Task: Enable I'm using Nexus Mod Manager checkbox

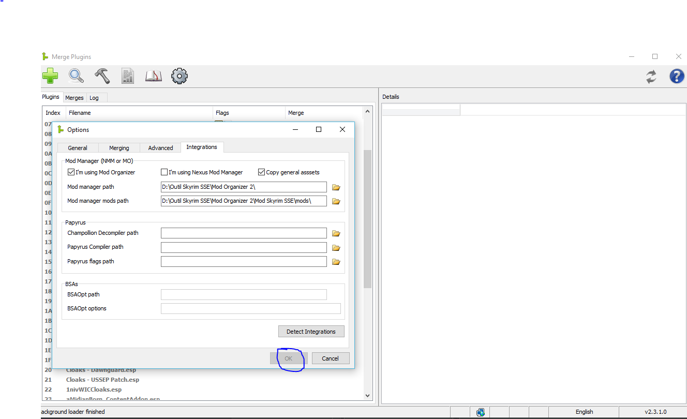Action: coord(165,172)
